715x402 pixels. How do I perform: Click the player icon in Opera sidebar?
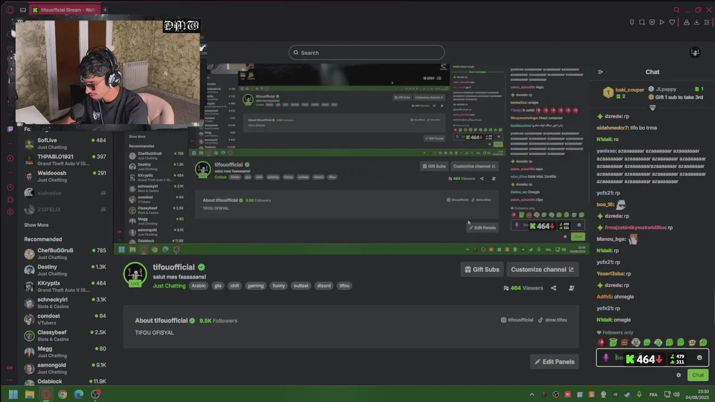(10, 158)
